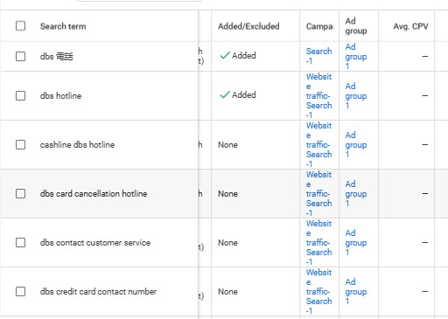Check dbs contact customer service checkbox
Viewport: 448px width, 319px height.
tap(20, 242)
